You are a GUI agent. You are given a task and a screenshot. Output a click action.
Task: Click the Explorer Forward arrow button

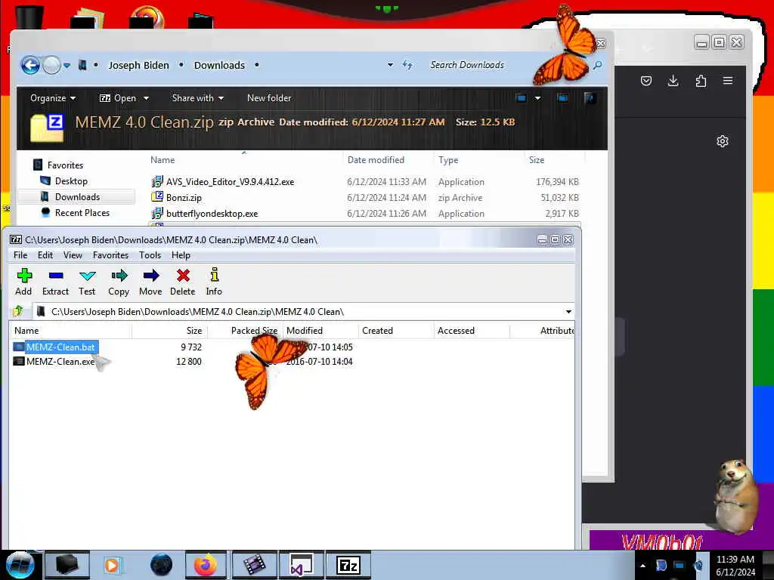click(x=51, y=65)
